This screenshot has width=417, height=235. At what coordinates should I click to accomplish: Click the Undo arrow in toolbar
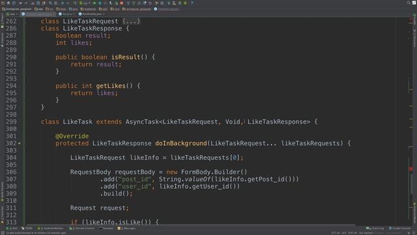point(20,3)
